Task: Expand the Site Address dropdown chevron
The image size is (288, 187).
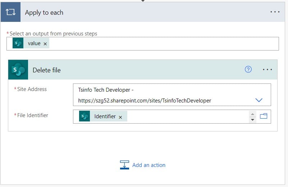Action: 259,100
